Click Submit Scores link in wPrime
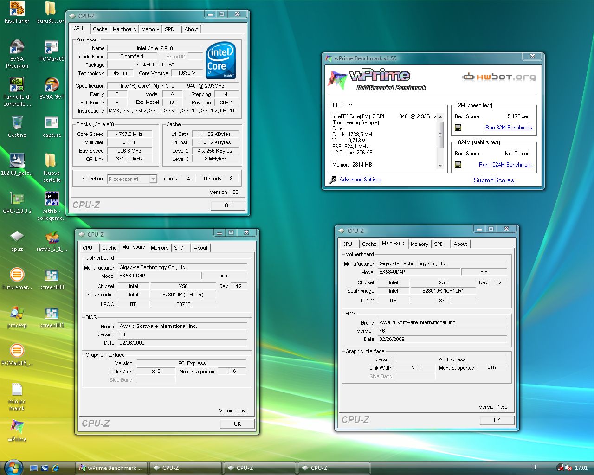 [494, 180]
